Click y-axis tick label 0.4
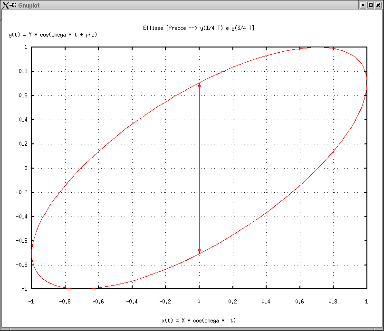384x331 pixels. point(23,120)
